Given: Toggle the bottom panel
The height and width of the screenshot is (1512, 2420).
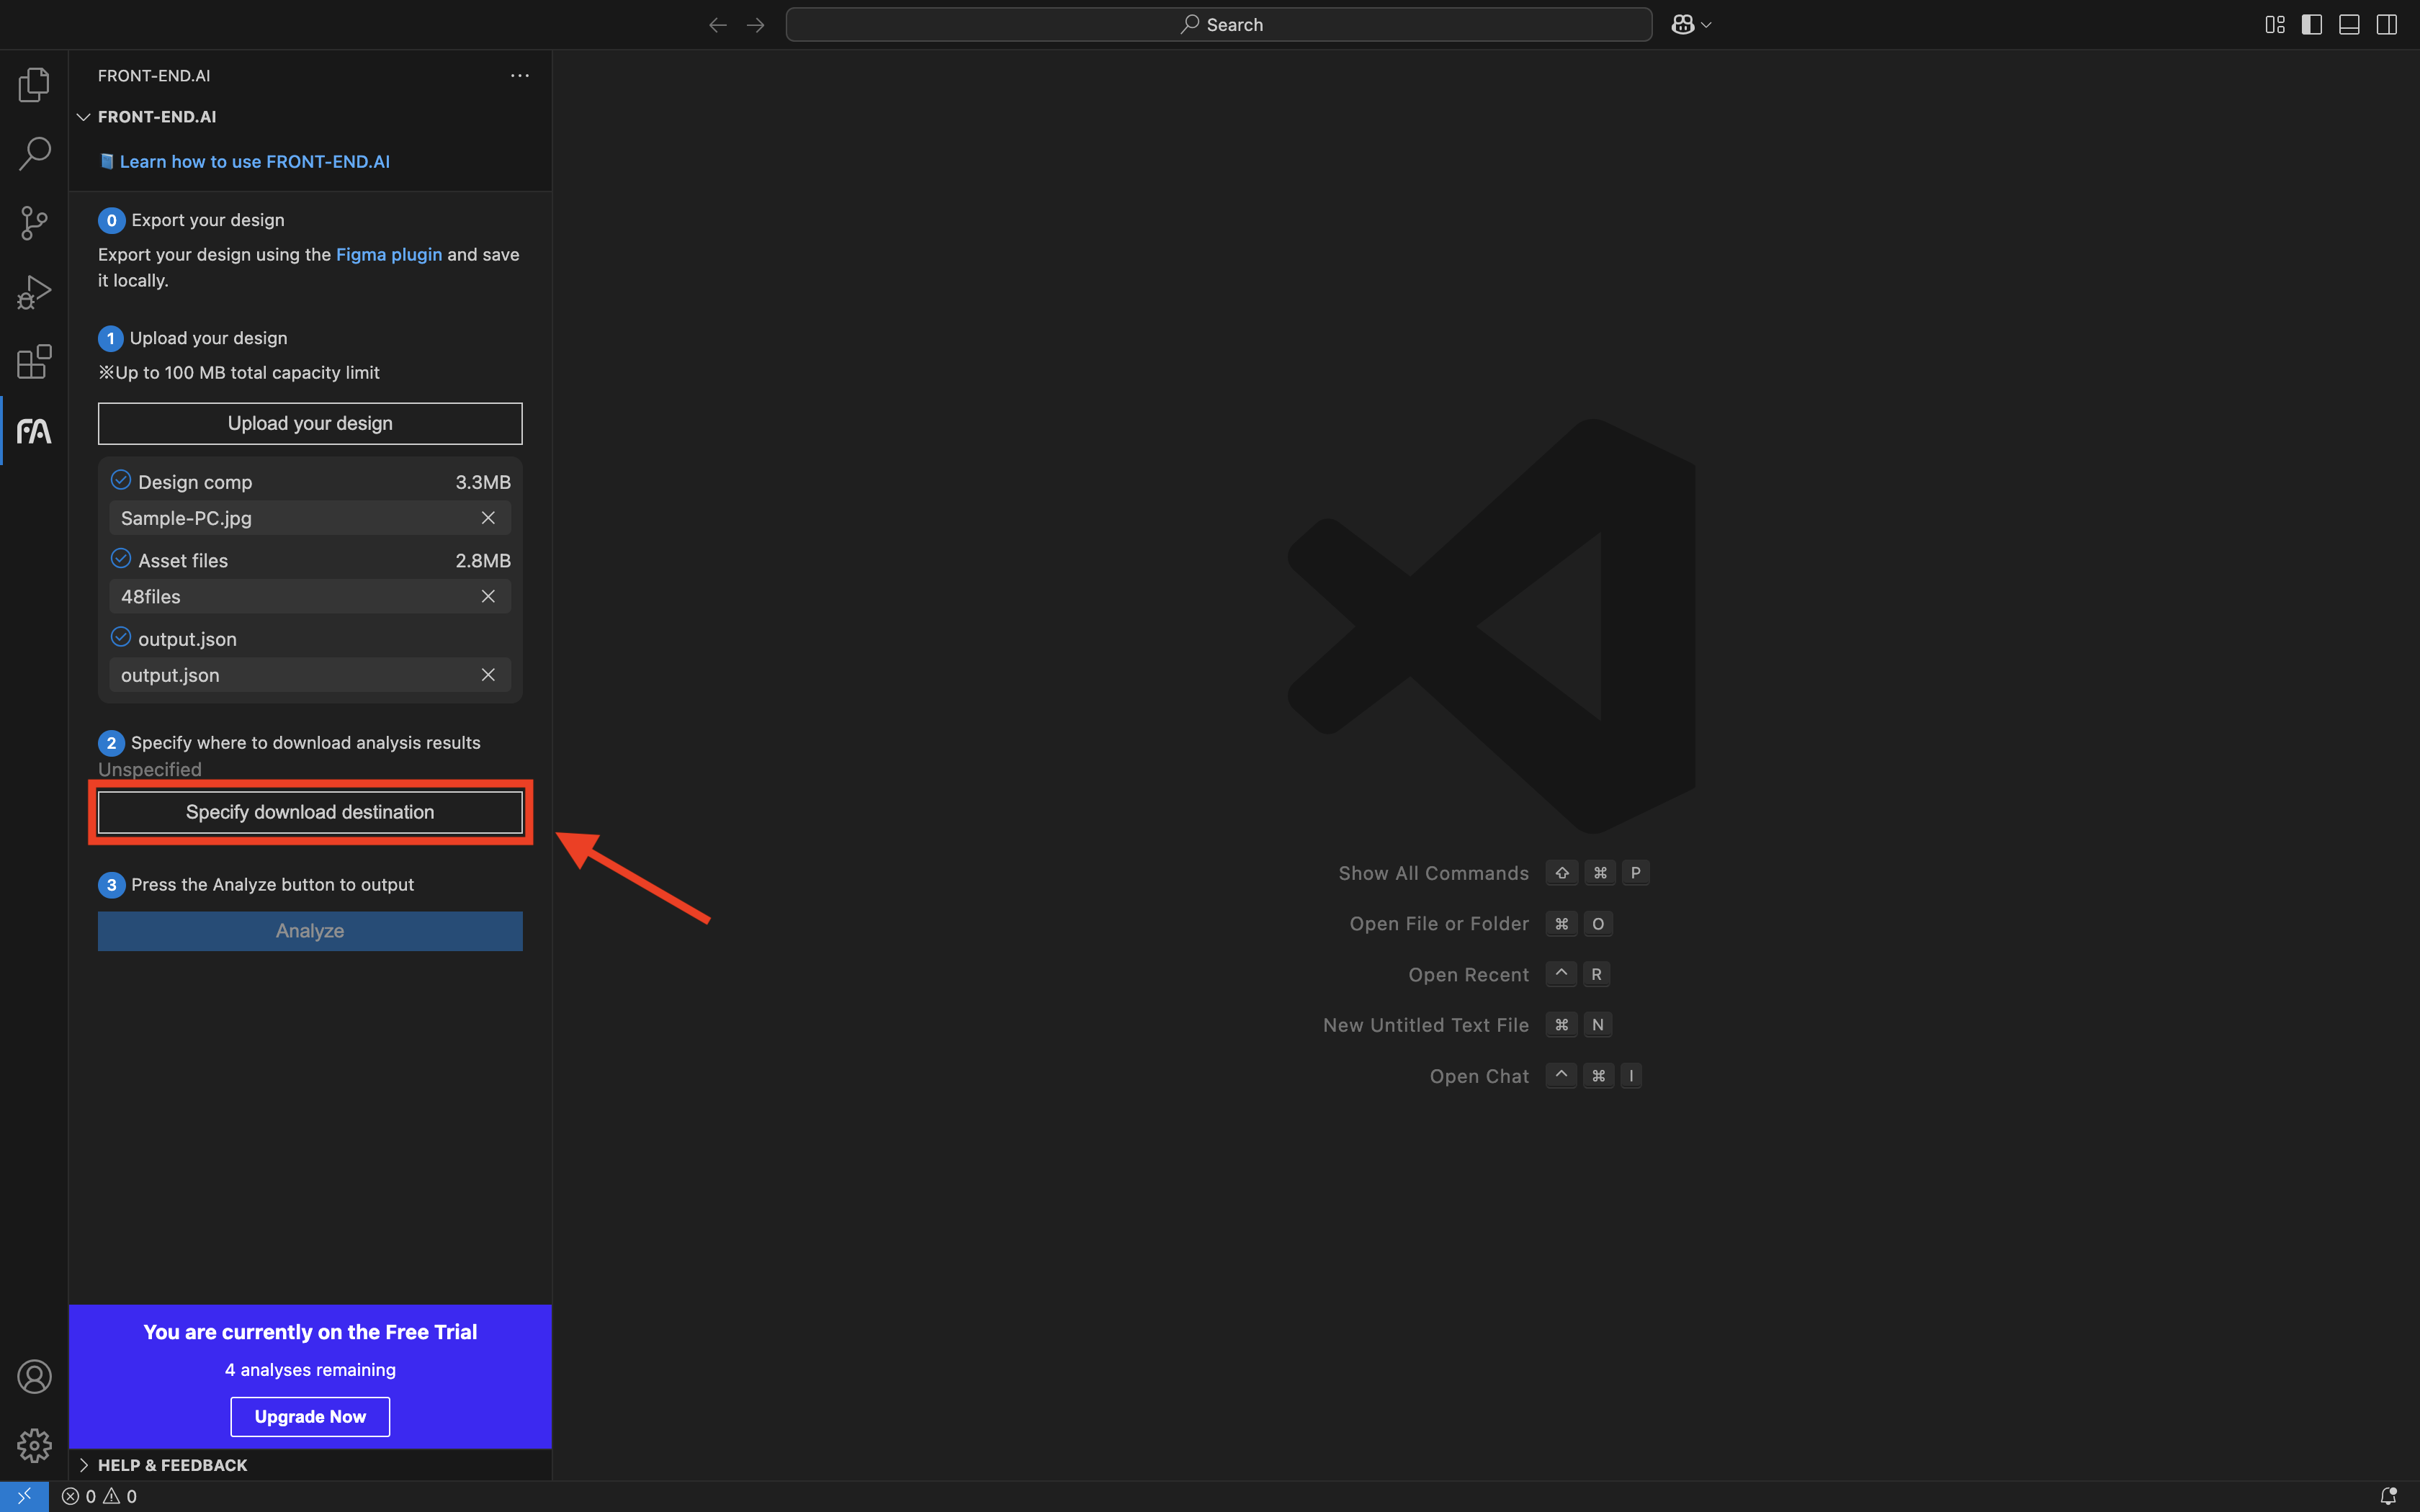Looking at the screenshot, I should (2349, 25).
